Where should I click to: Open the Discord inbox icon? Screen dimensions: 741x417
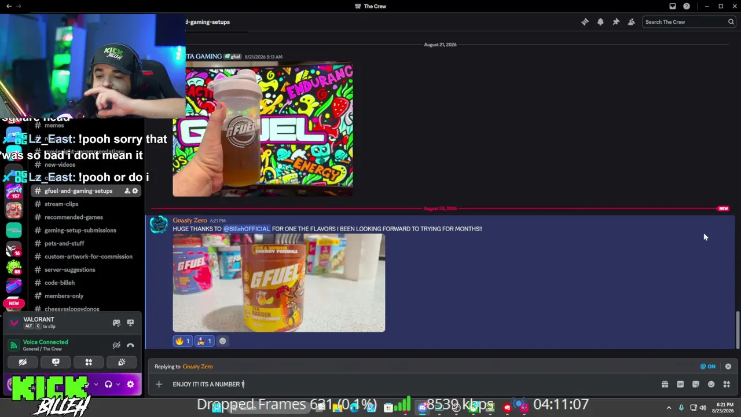[x=673, y=6]
